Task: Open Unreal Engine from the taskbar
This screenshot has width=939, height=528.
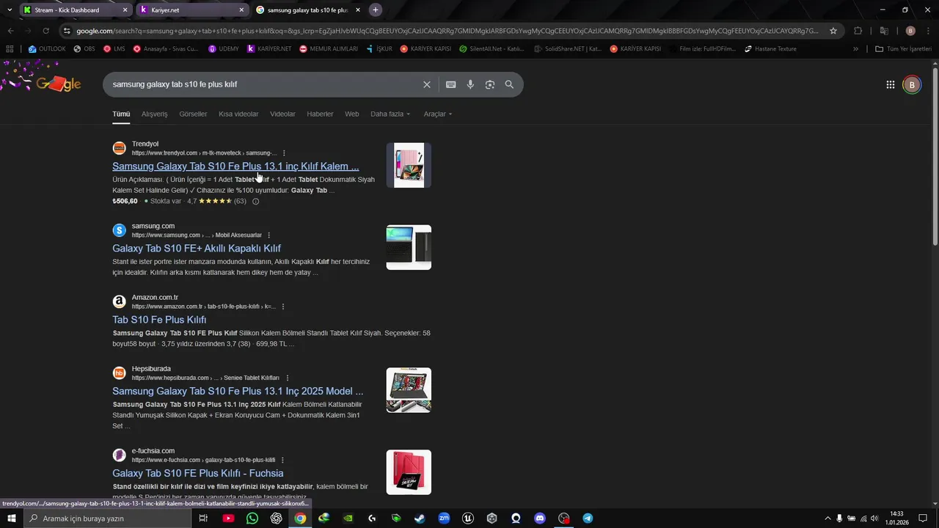Action: [x=468, y=518]
